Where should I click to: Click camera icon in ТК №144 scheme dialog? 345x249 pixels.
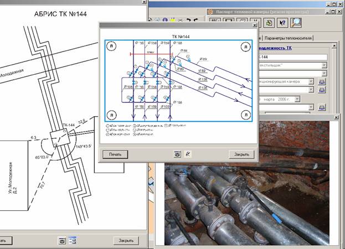click(x=178, y=154)
